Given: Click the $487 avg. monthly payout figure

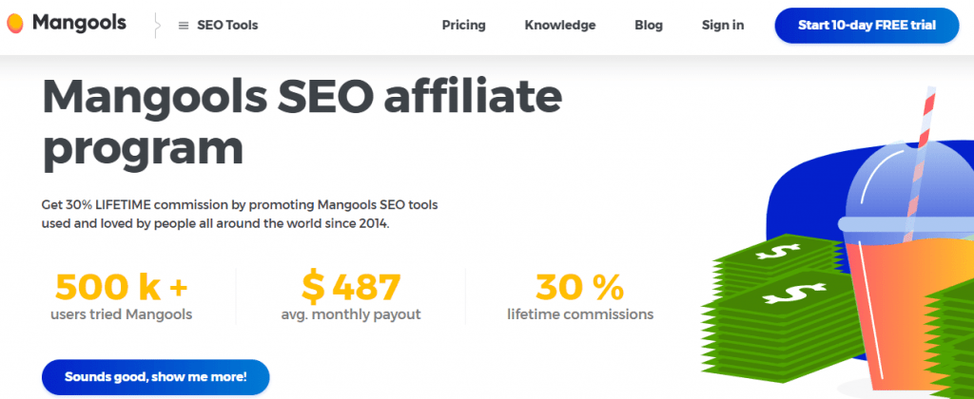Looking at the screenshot, I should click(x=351, y=296).
